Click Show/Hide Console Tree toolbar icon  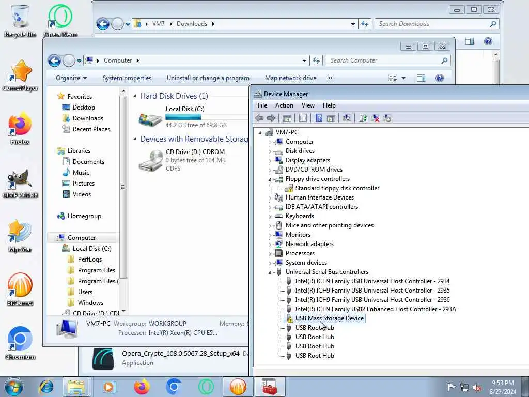(287, 118)
